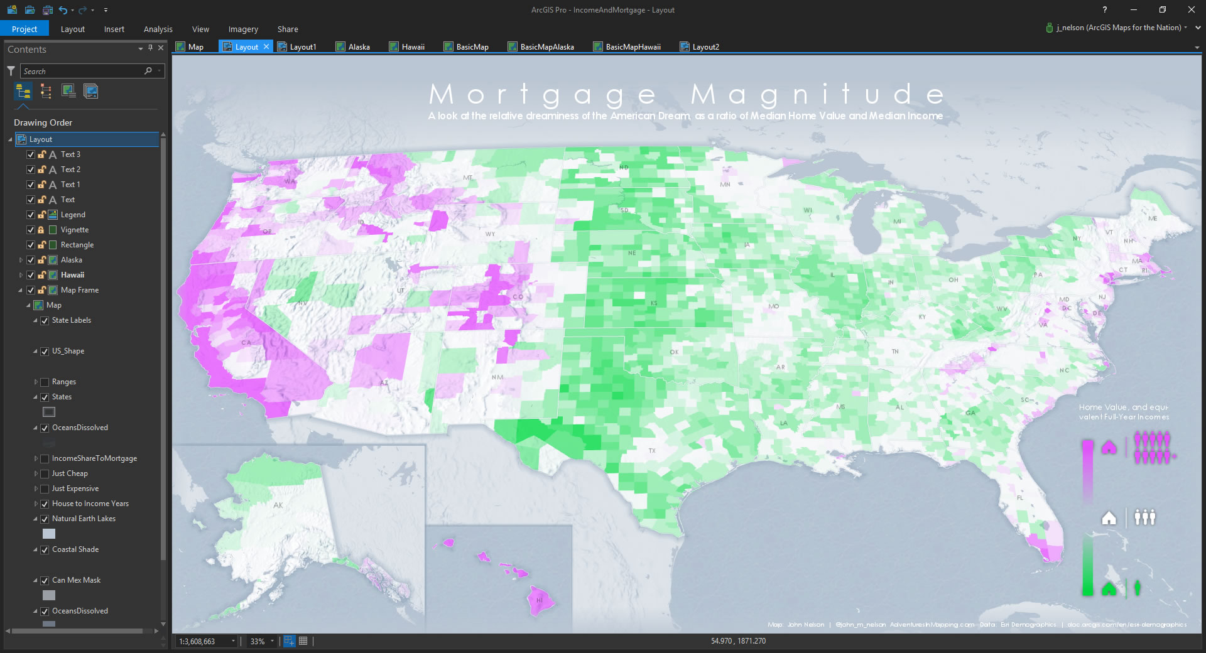Select the Layout root item in Contents
Screen dimensions: 1206x653
pos(87,139)
